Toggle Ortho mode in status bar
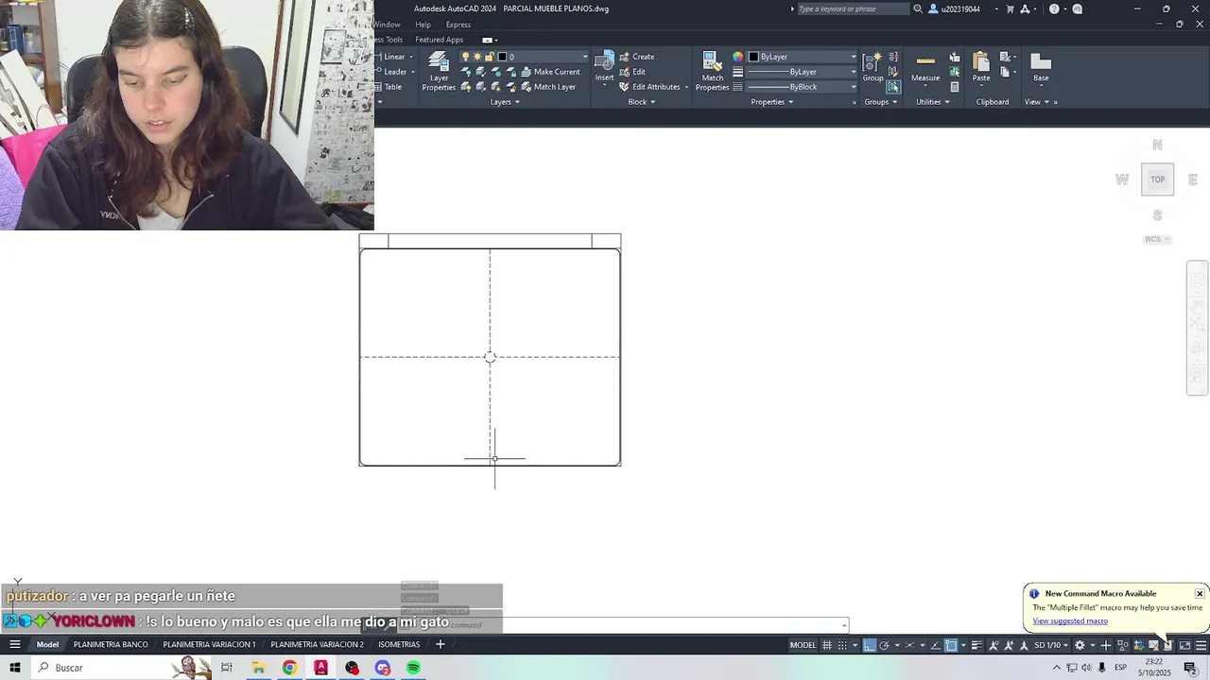 (870, 645)
